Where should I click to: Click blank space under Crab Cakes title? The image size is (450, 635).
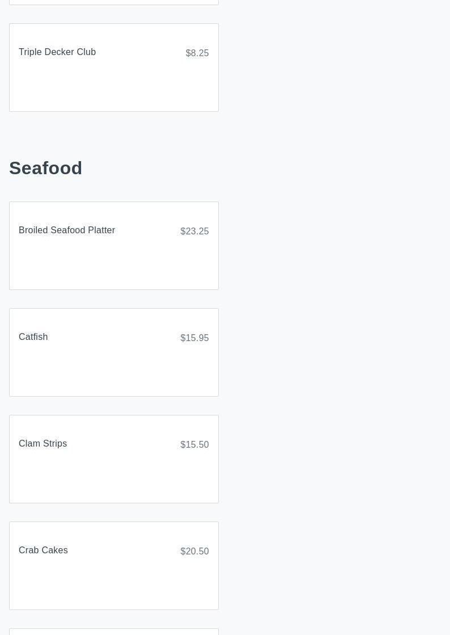click(x=113, y=583)
